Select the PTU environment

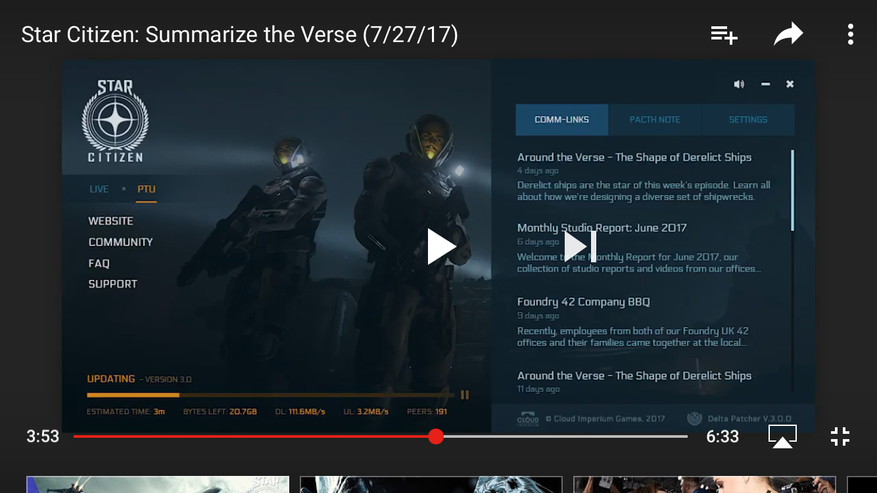coord(146,189)
